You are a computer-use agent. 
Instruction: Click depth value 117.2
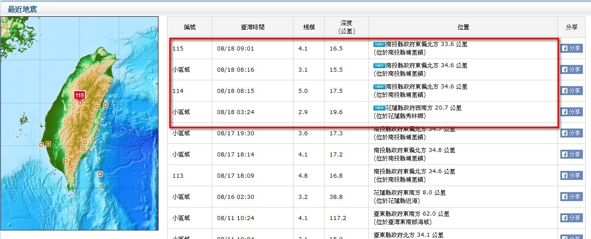pyautogui.click(x=338, y=218)
